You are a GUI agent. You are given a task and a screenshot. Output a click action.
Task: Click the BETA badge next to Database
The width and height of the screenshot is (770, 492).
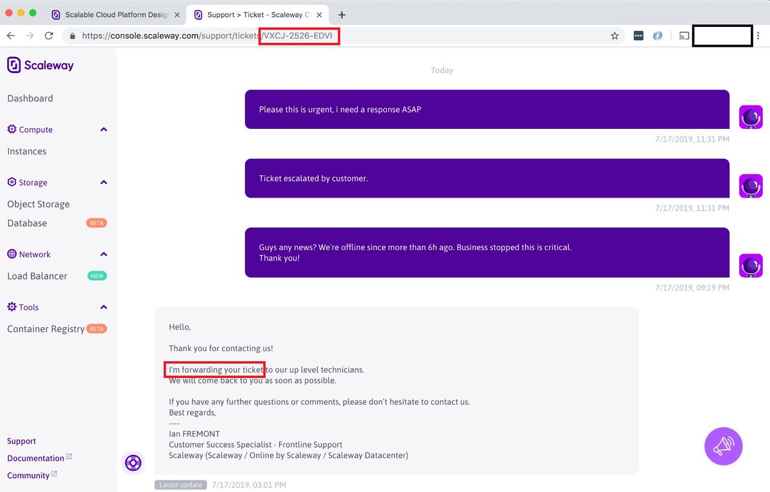tap(96, 223)
